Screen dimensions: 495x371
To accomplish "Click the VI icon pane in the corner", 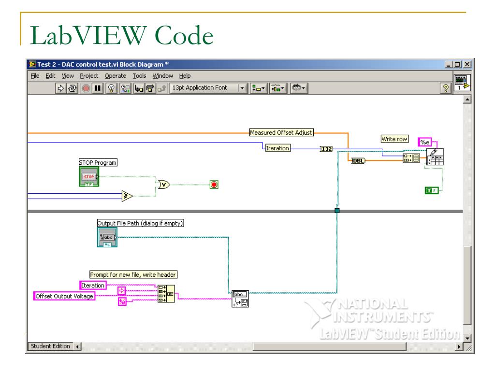I will pos(462,83).
